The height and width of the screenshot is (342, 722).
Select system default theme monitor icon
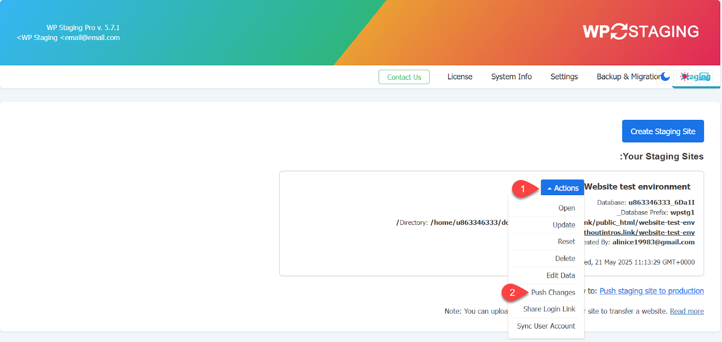704,77
